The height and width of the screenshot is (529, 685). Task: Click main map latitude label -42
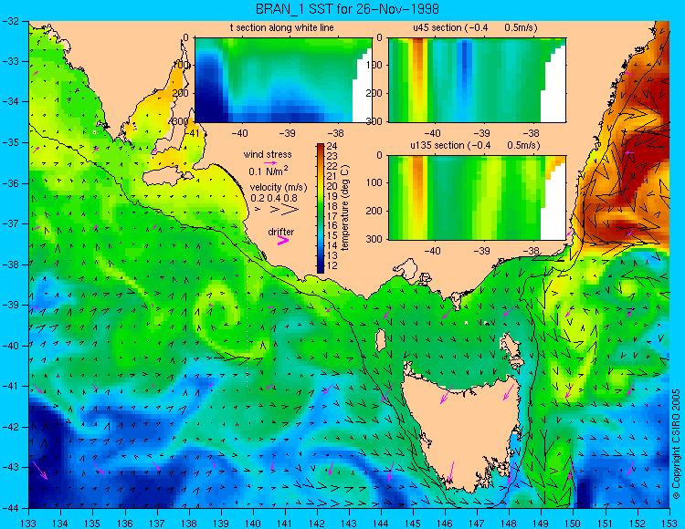coord(10,427)
